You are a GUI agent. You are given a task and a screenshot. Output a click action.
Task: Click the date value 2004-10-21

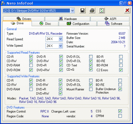pos(118,42)
